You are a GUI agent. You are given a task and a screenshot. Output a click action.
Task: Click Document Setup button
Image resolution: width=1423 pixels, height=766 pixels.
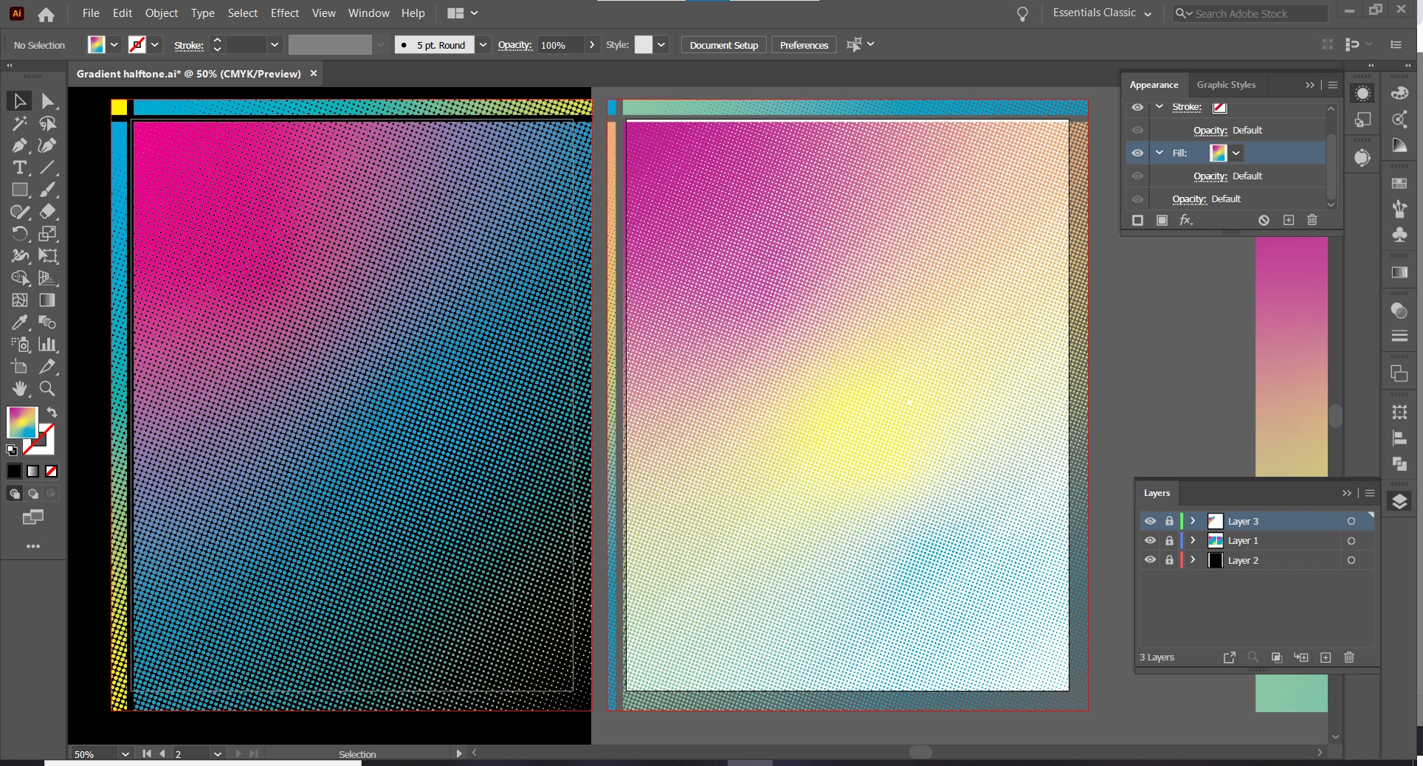723,45
